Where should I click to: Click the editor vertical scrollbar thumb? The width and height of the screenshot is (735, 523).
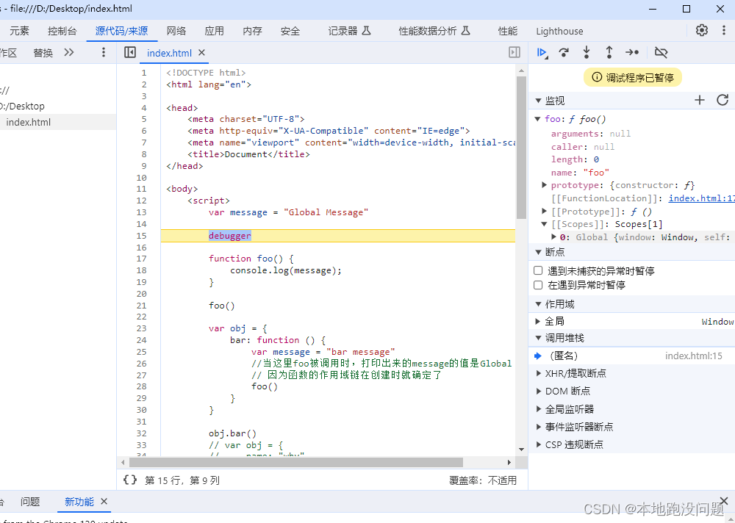pyautogui.click(x=521, y=147)
